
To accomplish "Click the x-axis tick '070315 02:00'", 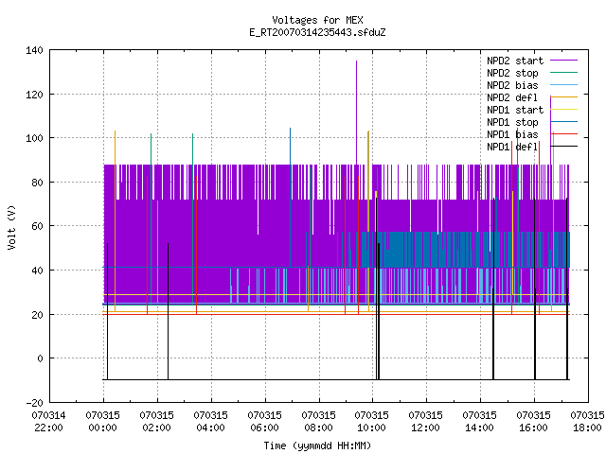I will (x=157, y=422).
